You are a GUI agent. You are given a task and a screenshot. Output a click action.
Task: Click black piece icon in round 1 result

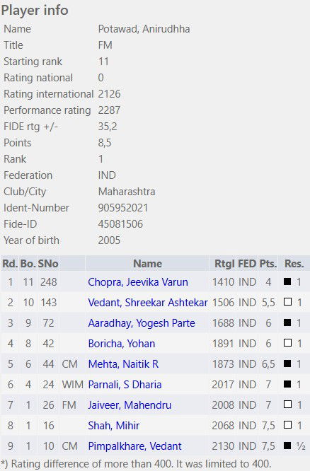(x=287, y=281)
